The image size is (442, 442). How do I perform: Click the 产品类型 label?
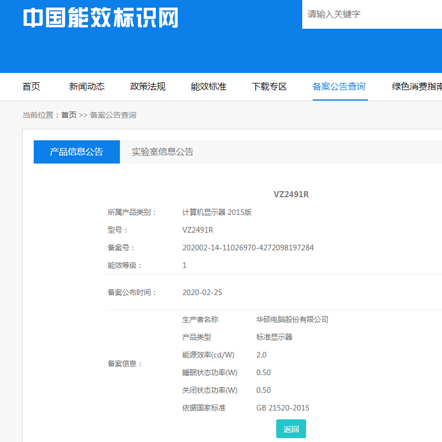point(197,337)
